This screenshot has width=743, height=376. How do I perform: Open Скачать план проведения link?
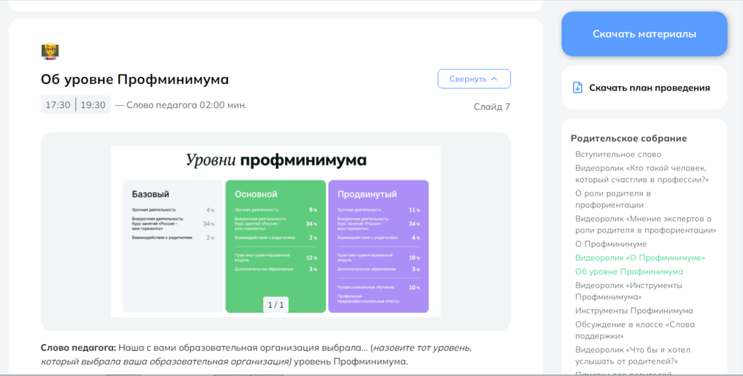649,88
